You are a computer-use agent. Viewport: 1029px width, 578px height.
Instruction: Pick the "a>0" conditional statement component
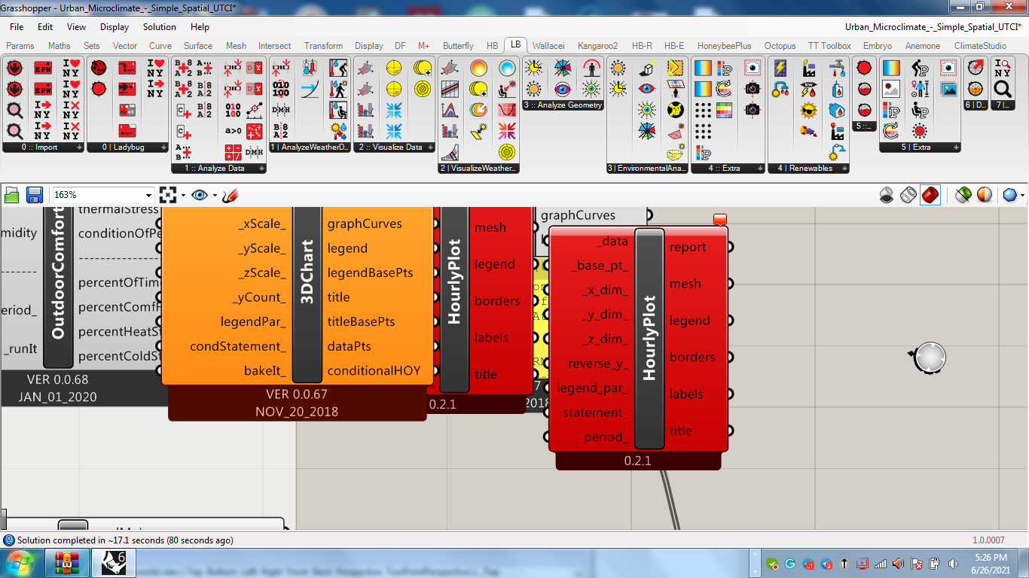tap(234, 131)
